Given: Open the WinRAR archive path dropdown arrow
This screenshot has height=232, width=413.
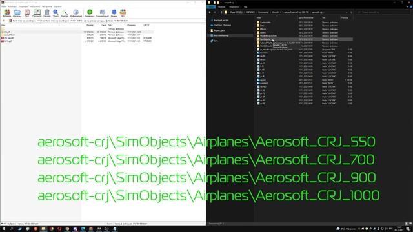Looking at the screenshot, I should tap(205, 21).
